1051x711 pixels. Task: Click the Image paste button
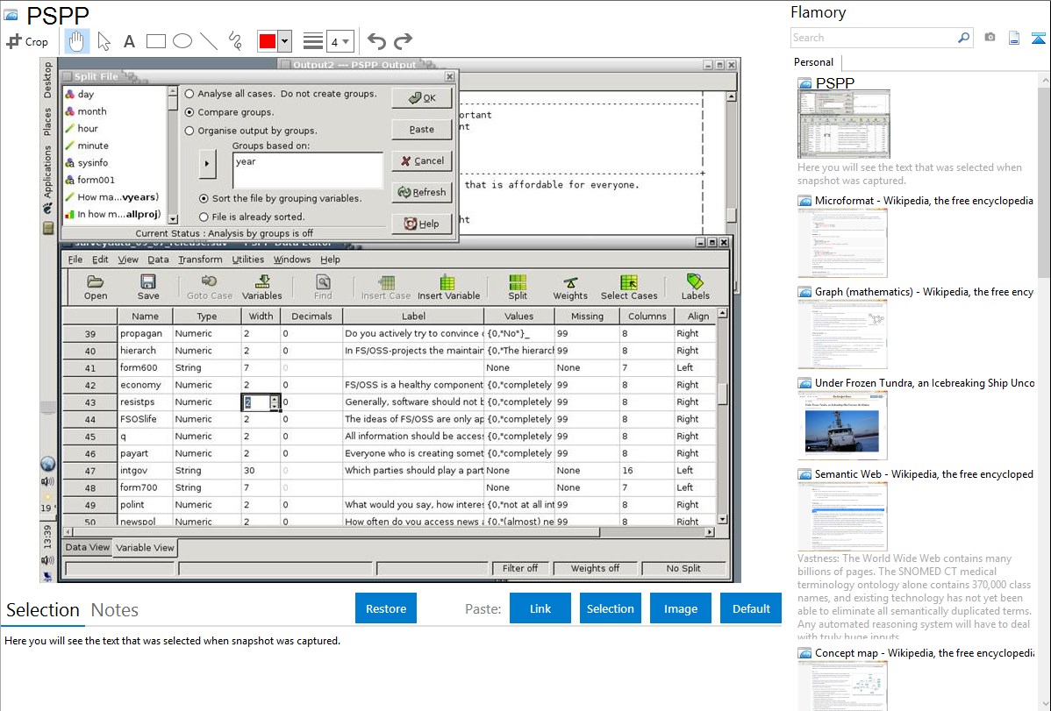(x=681, y=608)
